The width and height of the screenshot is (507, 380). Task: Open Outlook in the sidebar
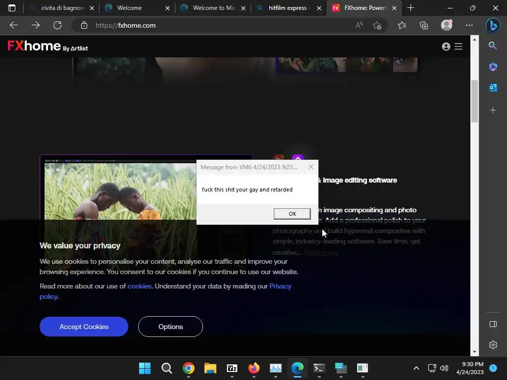coord(493,87)
